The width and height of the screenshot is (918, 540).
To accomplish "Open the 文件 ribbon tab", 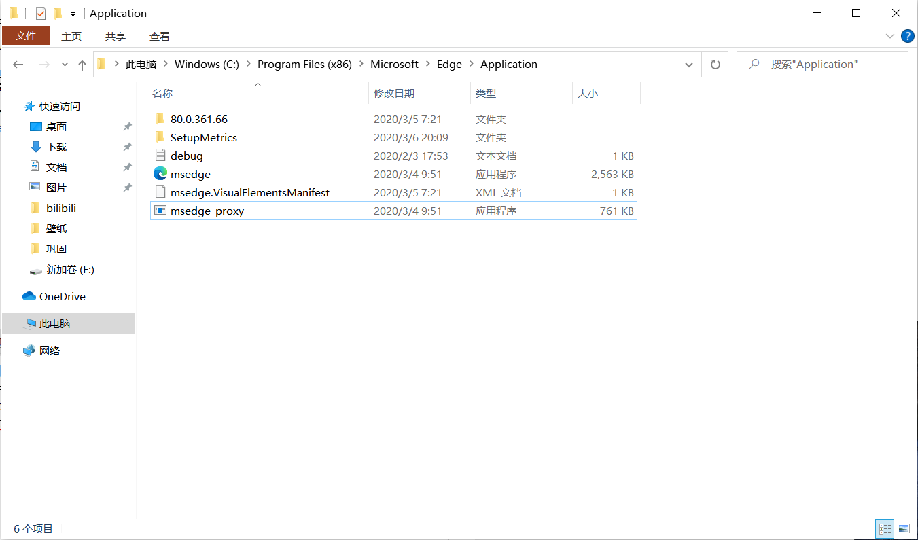I will point(26,36).
